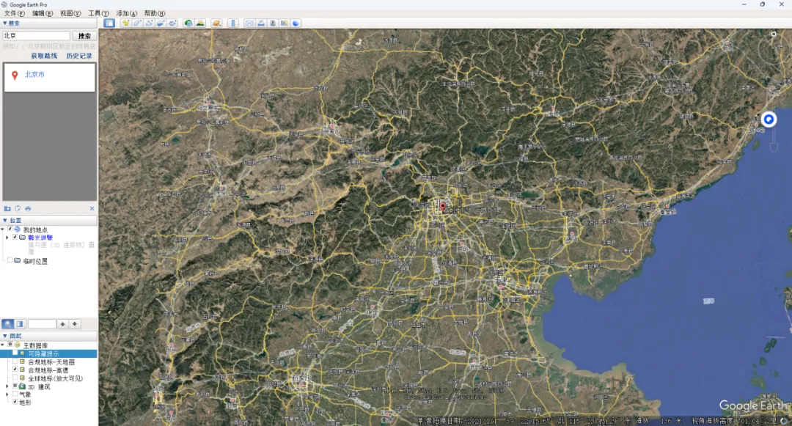
Task: Click the email envelope toolbar icon
Action: click(249, 23)
